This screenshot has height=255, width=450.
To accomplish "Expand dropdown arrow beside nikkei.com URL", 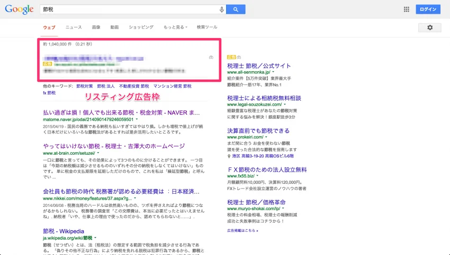I will point(135,199).
